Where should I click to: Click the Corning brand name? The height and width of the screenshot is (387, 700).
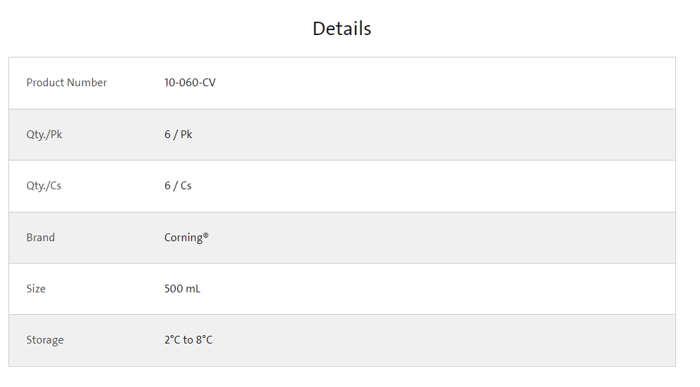point(183,238)
